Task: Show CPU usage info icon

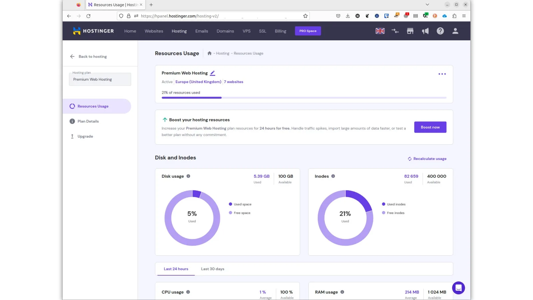Action: click(188, 292)
